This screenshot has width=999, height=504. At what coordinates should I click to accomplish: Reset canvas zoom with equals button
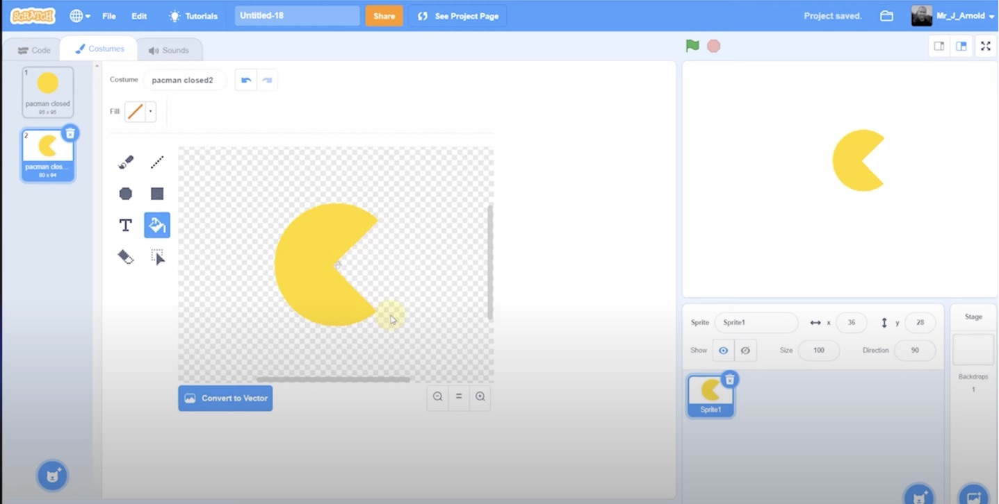459,396
